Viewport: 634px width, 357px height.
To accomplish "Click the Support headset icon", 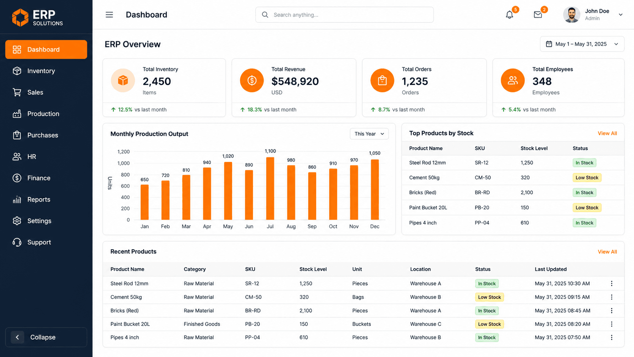I will pyautogui.click(x=17, y=242).
